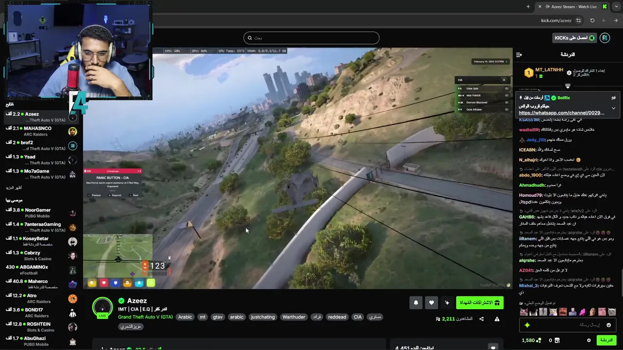Viewport: 623px width, 350px height.
Task: Select the CIA tag
Action: pyautogui.click(x=358, y=317)
